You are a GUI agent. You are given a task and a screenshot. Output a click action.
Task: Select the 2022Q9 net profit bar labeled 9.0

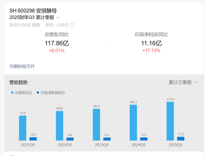click(x=70, y=139)
